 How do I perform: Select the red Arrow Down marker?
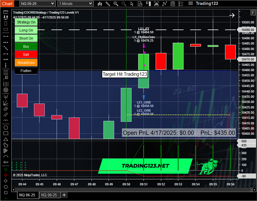6,175
